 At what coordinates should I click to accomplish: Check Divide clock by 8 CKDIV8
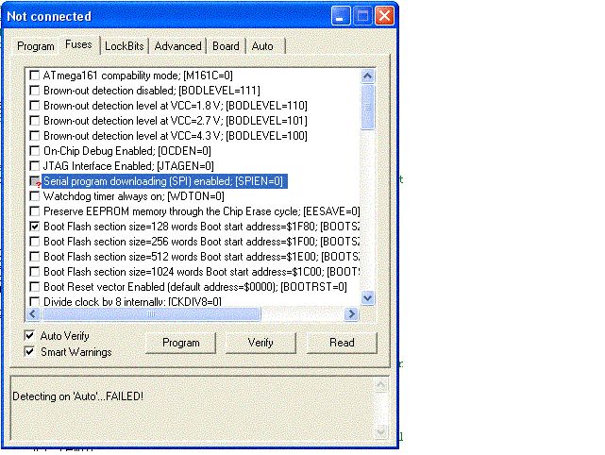coord(35,301)
